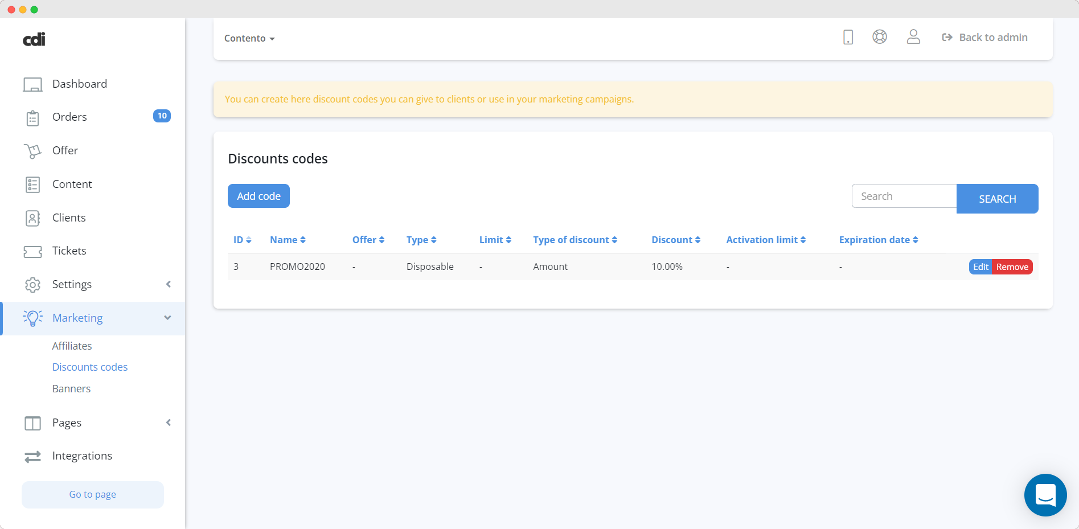The width and height of the screenshot is (1079, 529).
Task: Collapse the Marketing submenu chevron
Action: pyautogui.click(x=167, y=318)
